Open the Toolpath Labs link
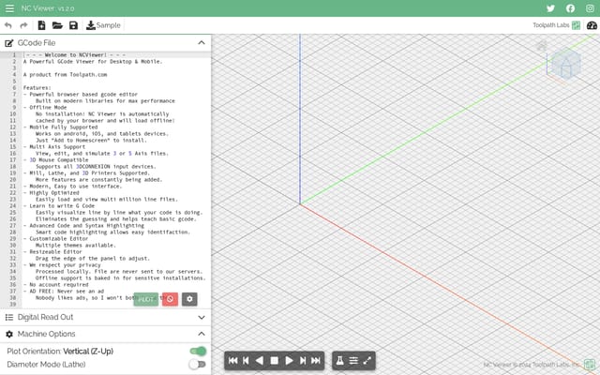 [x=556, y=25]
